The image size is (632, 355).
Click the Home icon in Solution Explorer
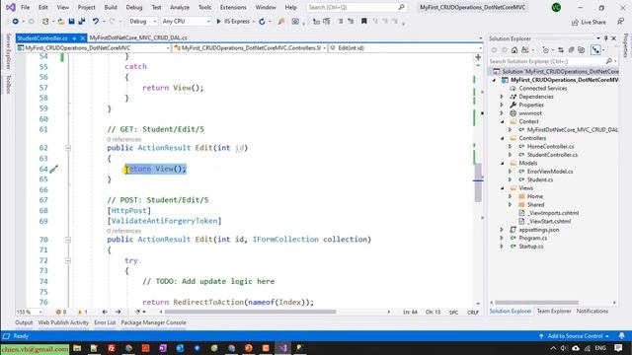click(x=514, y=50)
